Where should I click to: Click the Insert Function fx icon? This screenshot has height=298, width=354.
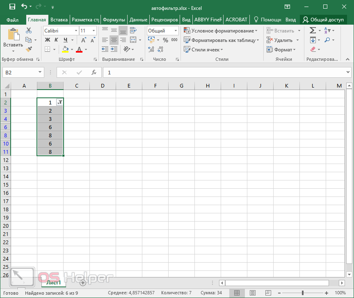pos(94,72)
